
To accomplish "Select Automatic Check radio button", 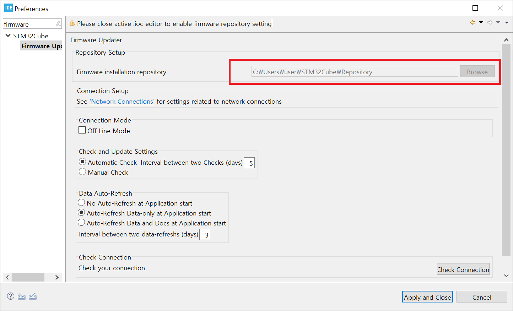I will click(82, 162).
